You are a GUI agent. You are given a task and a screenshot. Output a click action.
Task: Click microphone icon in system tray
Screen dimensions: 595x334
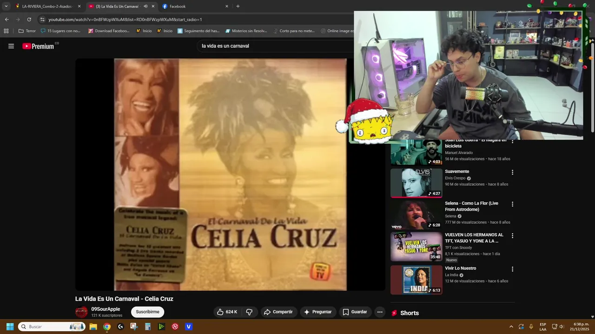tap(531, 327)
